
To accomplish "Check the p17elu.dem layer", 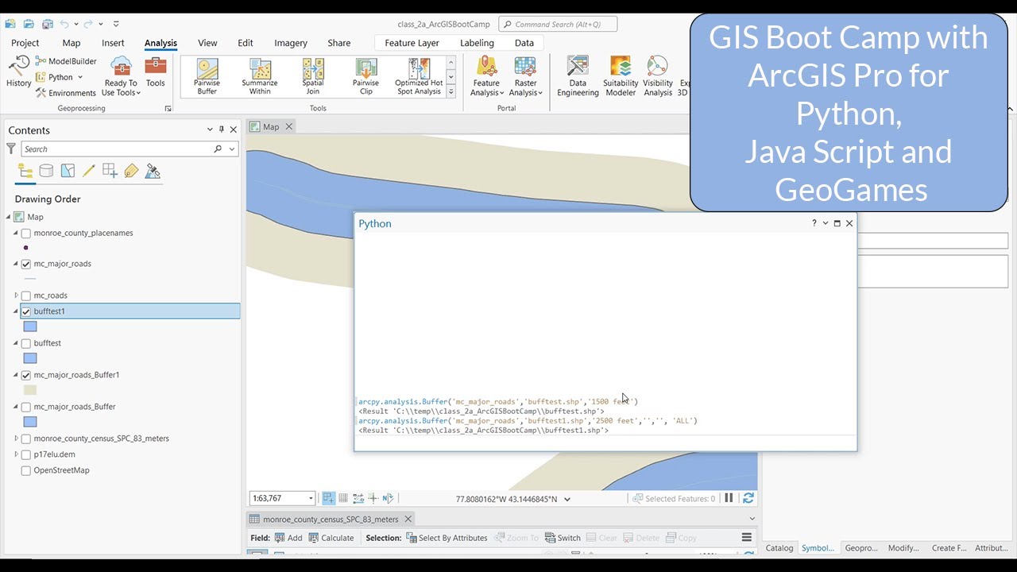I will click(26, 454).
